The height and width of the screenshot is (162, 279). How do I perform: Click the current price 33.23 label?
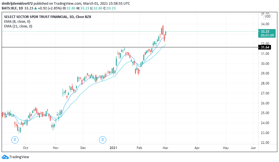click(265, 32)
